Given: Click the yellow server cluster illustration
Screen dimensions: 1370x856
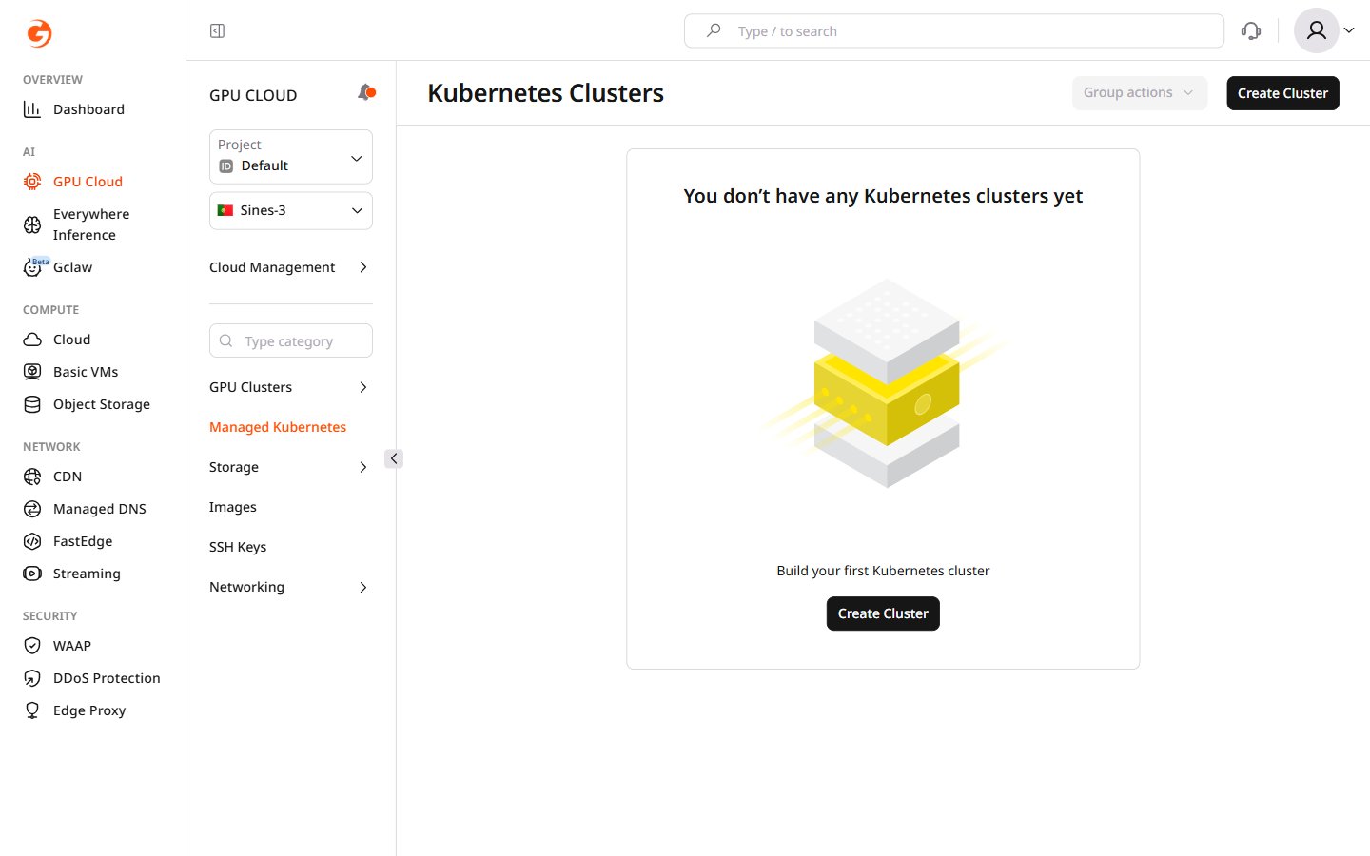Looking at the screenshot, I should pyautogui.click(x=887, y=384).
